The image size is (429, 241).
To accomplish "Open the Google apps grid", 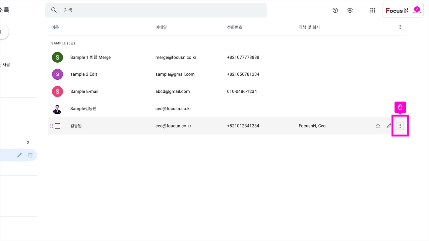I will point(373,10).
